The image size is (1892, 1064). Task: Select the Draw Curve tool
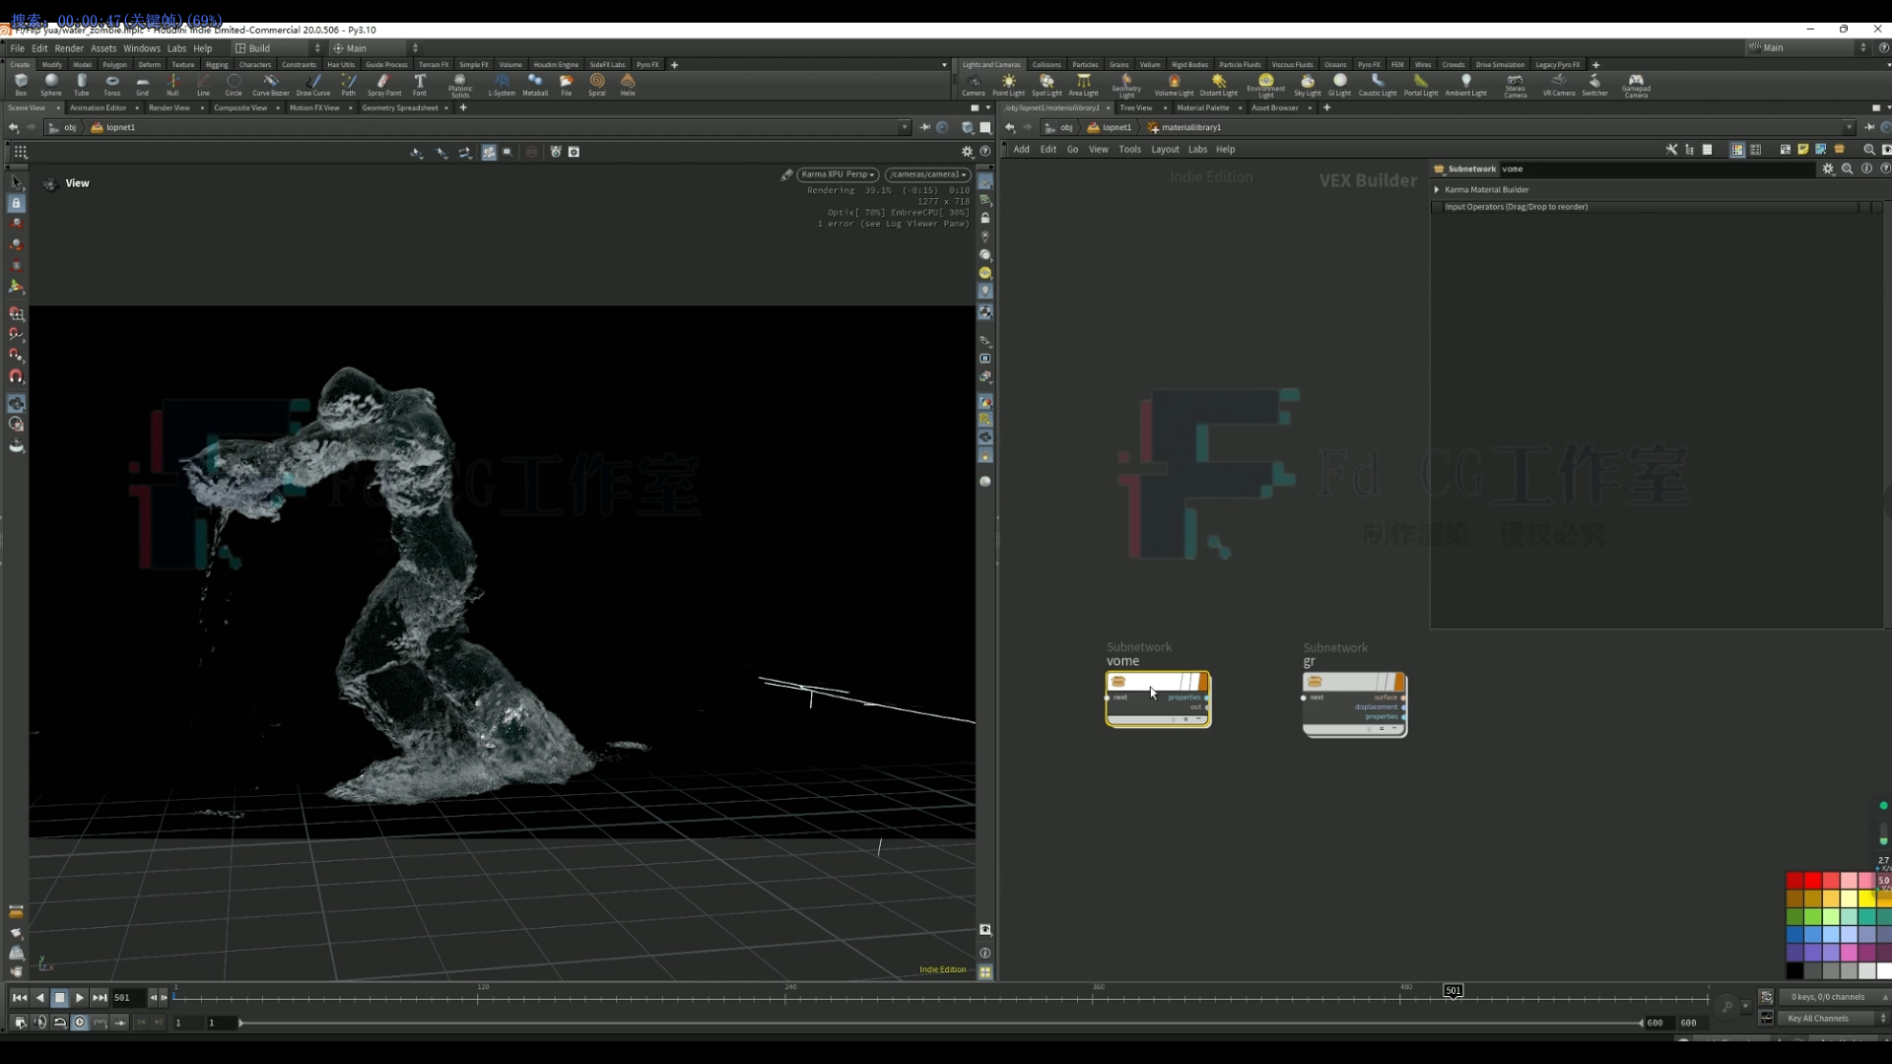tap(313, 83)
